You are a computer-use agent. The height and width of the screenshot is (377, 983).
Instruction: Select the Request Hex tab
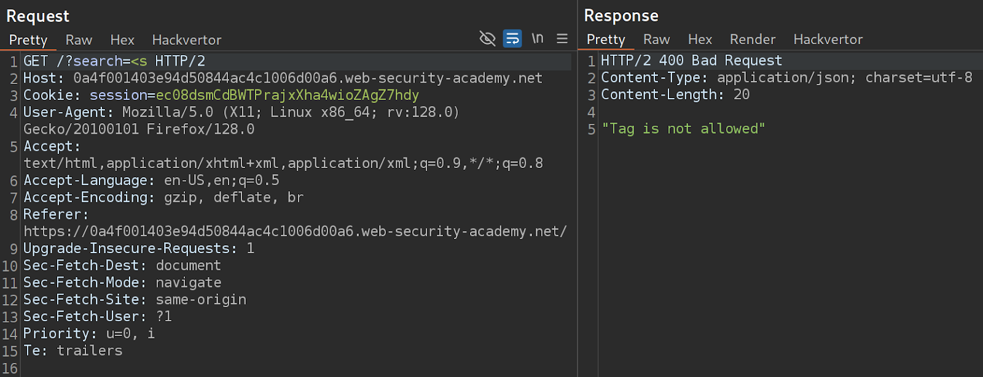[122, 40]
